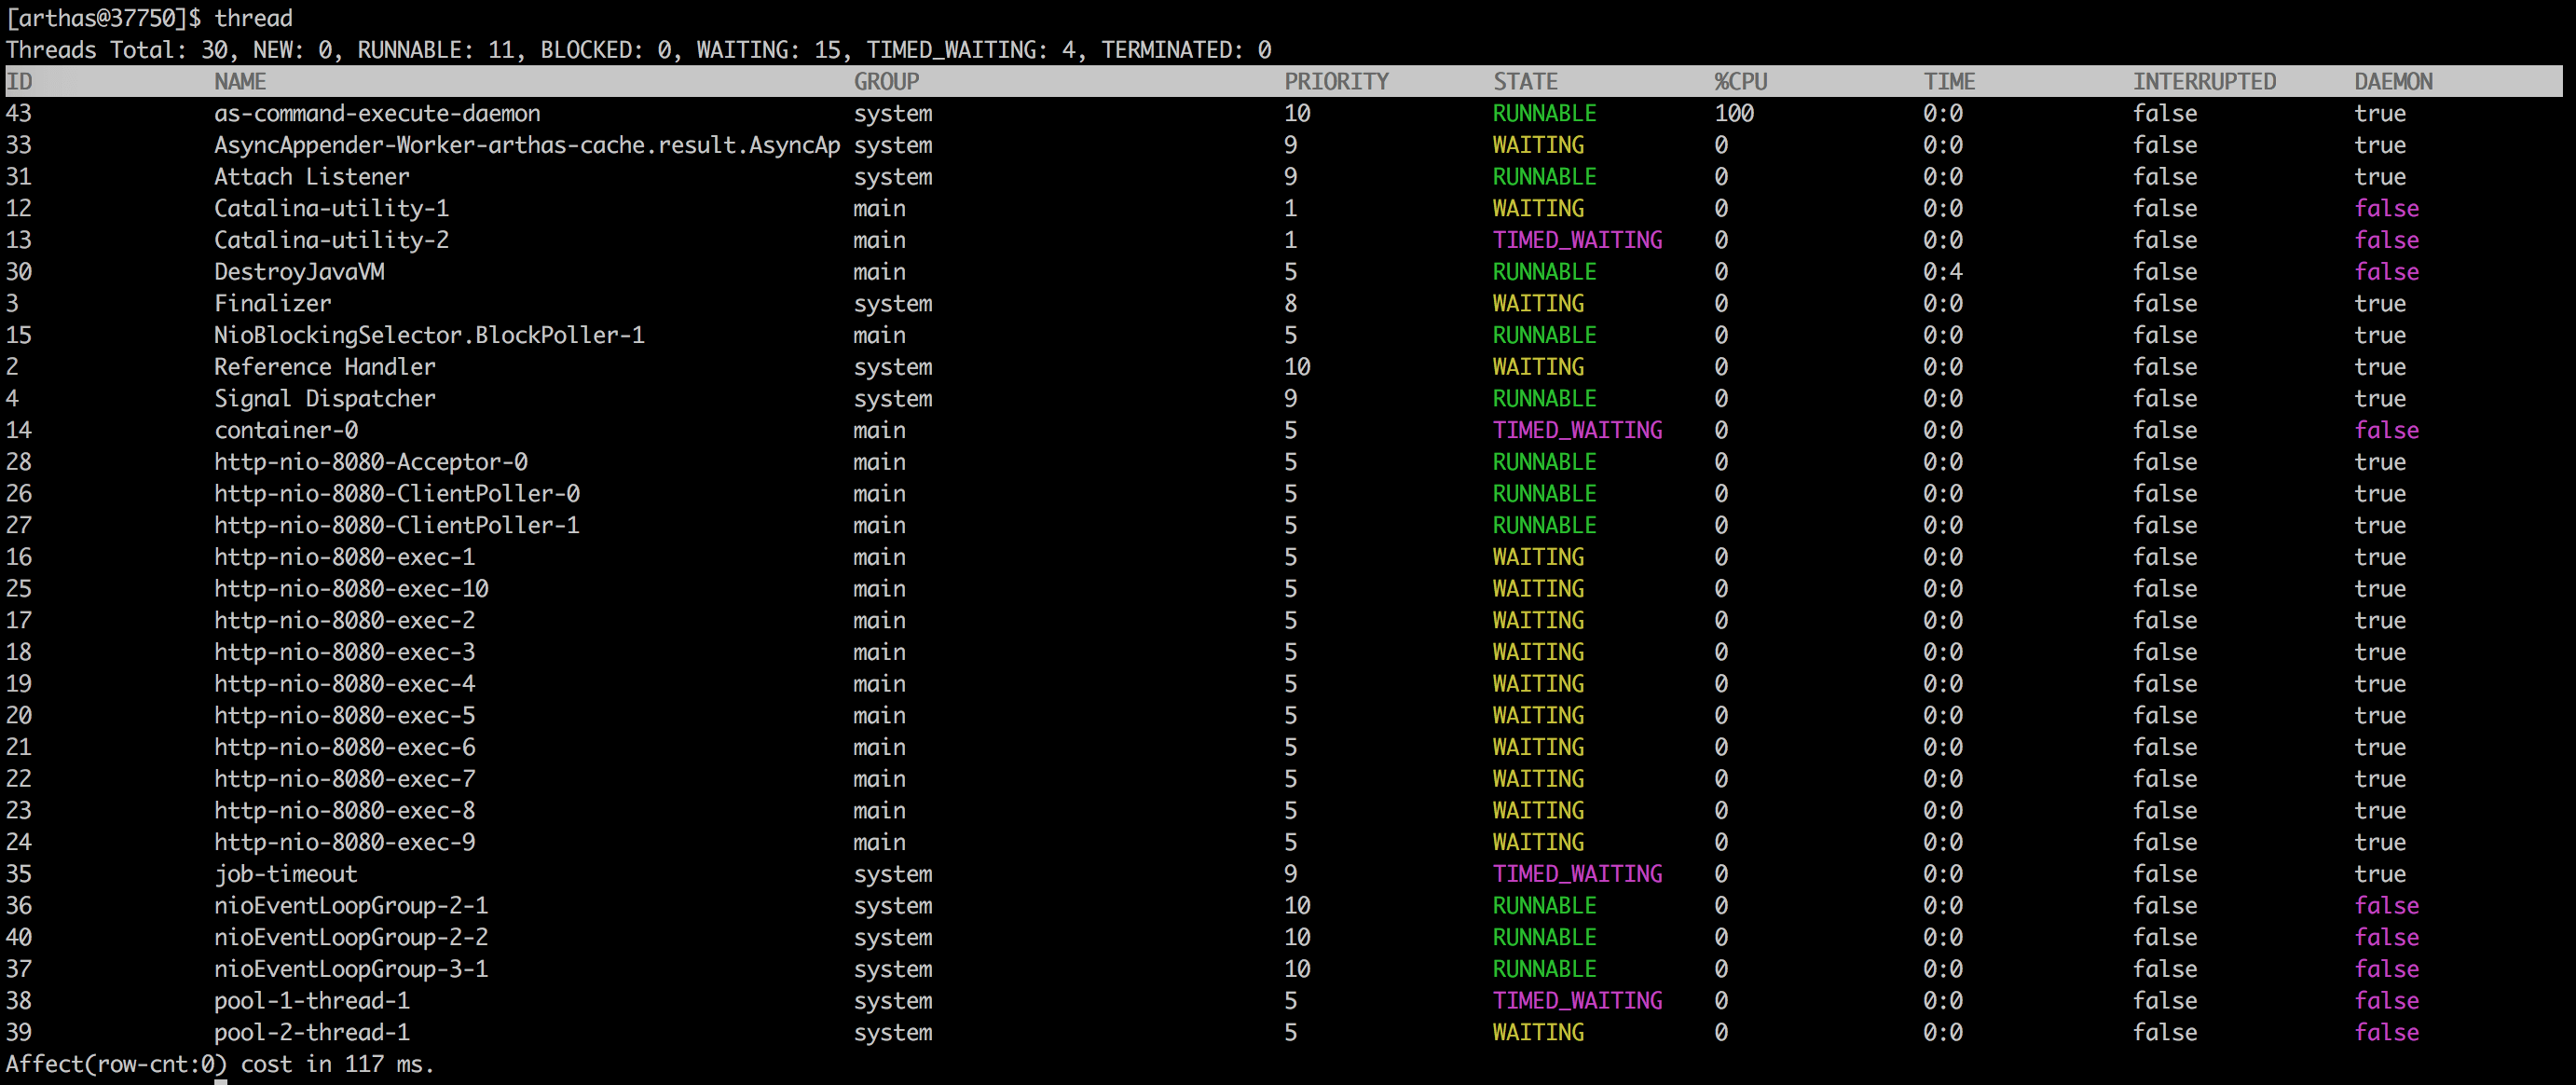This screenshot has height=1085, width=2576.
Task: Select nioEventLoopGroup-2-2 thread name
Action: [351, 937]
